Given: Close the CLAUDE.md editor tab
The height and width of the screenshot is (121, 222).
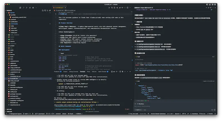Looking at the screenshot, I should coord(65,8).
